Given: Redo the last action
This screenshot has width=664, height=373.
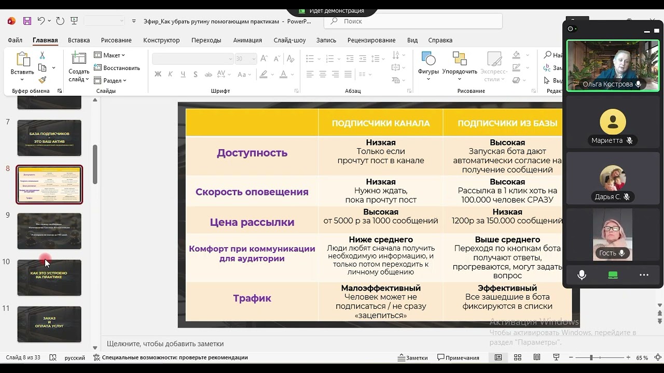Looking at the screenshot, I should [60, 21].
